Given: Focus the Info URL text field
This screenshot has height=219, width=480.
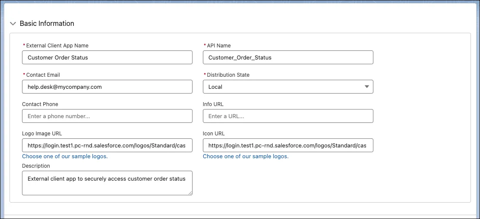Looking at the screenshot, I should [288, 116].
